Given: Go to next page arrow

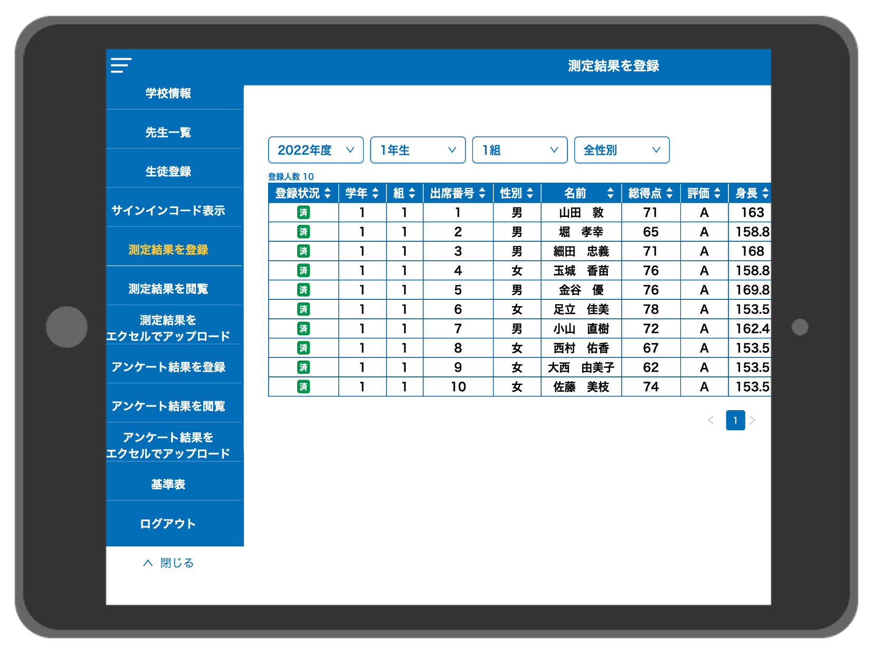Looking at the screenshot, I should pos(753,420).
